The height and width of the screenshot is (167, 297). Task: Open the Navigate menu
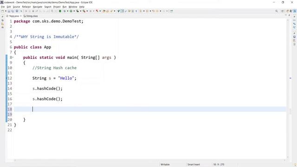coord(38,6)
